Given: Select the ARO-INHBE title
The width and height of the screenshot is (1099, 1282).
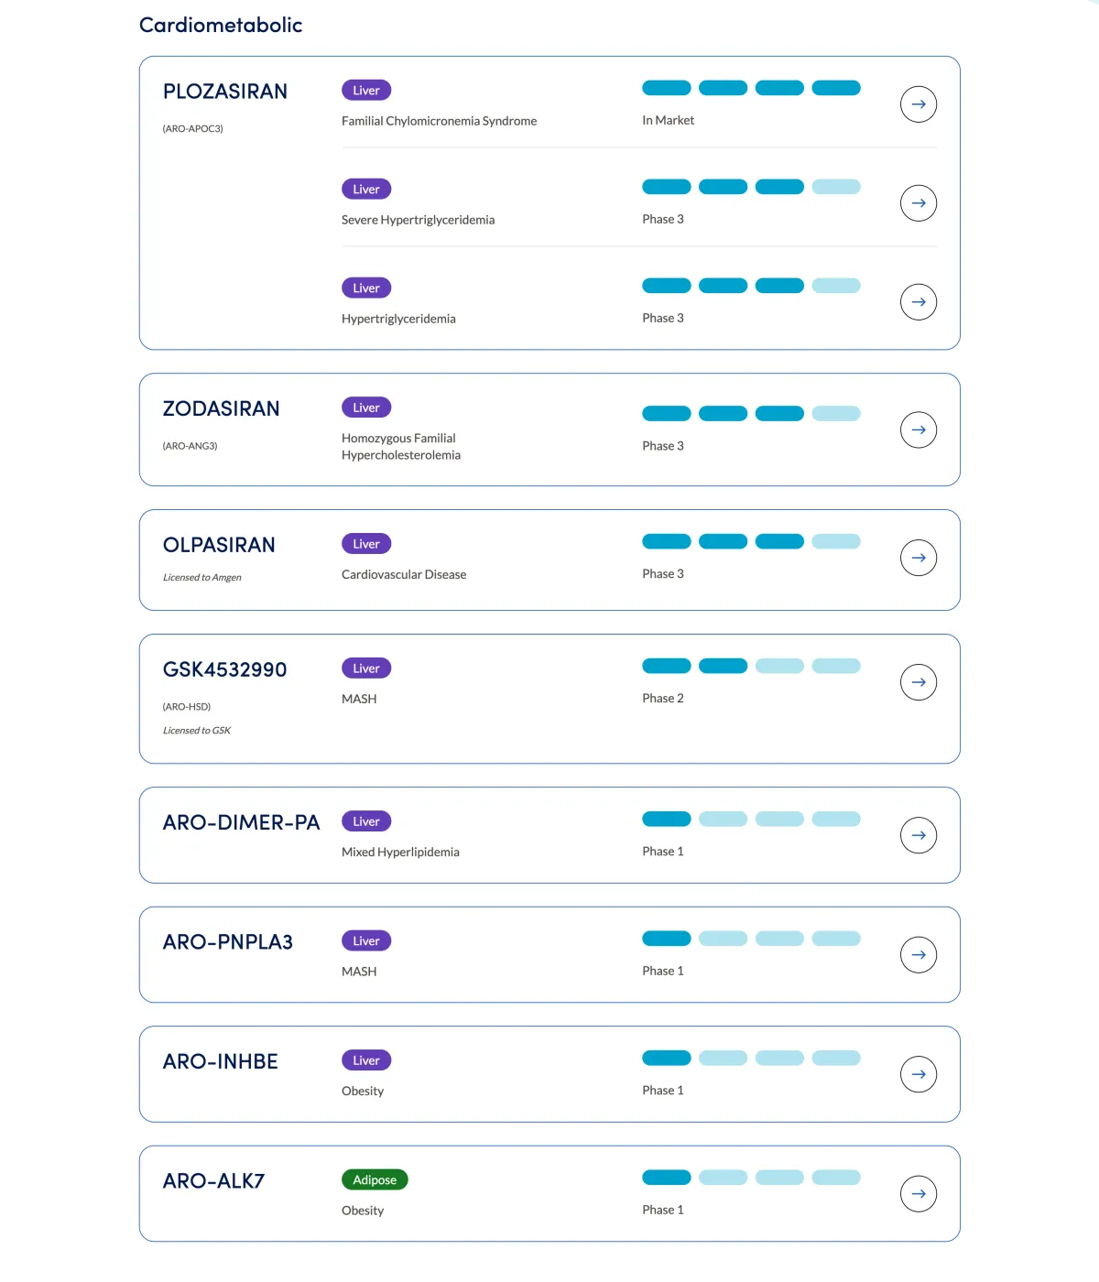Looking at the screenshot, I should pyautogui.click(x=221, y=1061).
